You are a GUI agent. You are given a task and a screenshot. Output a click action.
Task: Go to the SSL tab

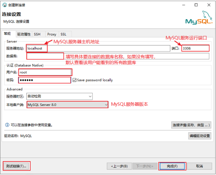click(64, 34)
